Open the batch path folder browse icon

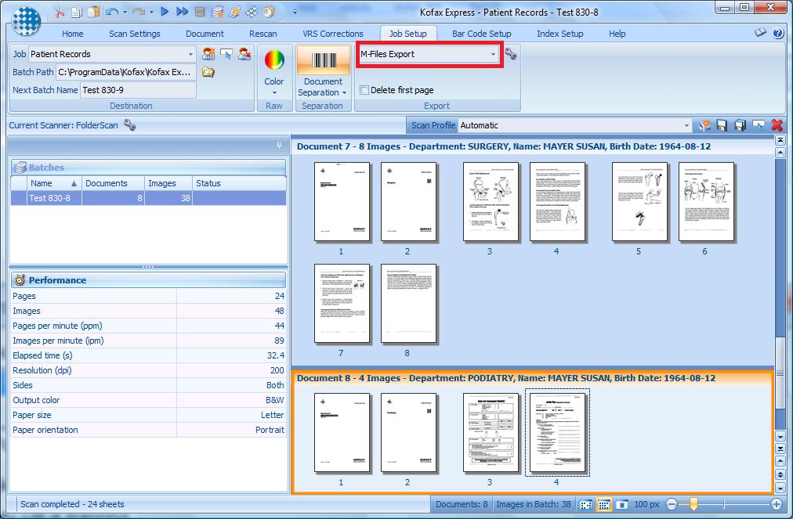pyautogui.click(x=208, y=72)
